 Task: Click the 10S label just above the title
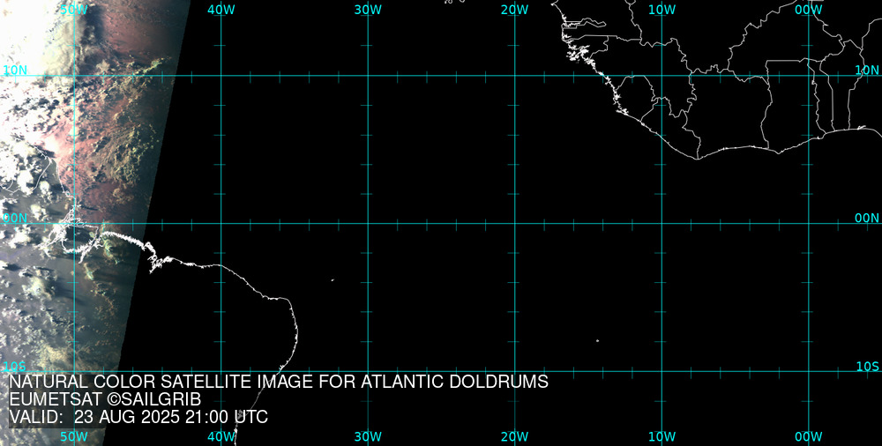[x=15, y=367]
